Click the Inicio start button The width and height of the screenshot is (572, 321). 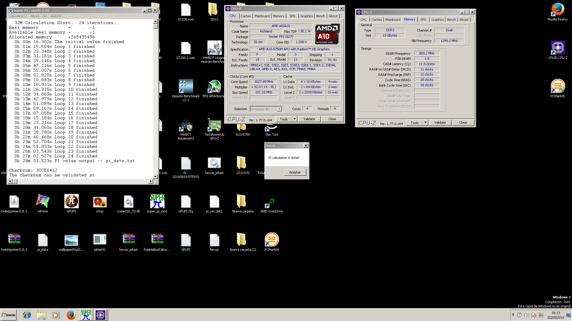[x=8, y=315]
